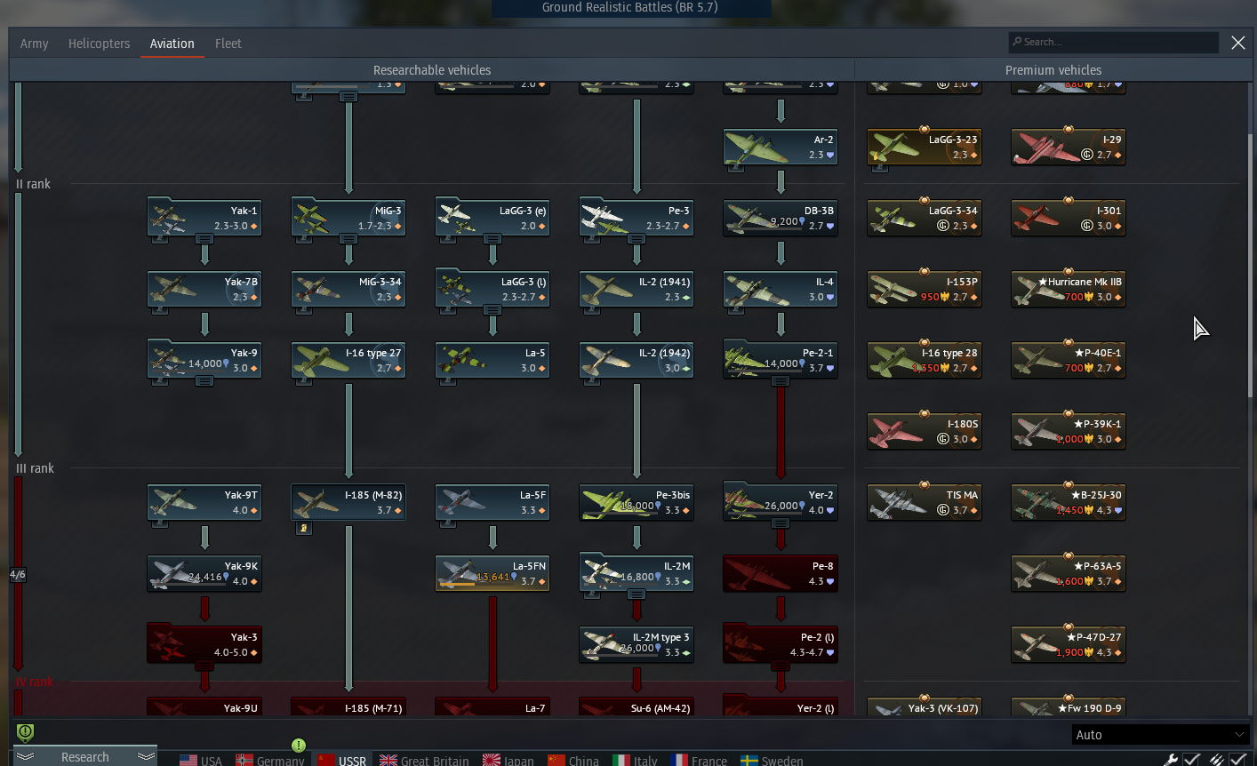Select the Yak-1 aircraft card
Screen dimensions: 1257x766
pyautogui.click(x=204, y=218)
